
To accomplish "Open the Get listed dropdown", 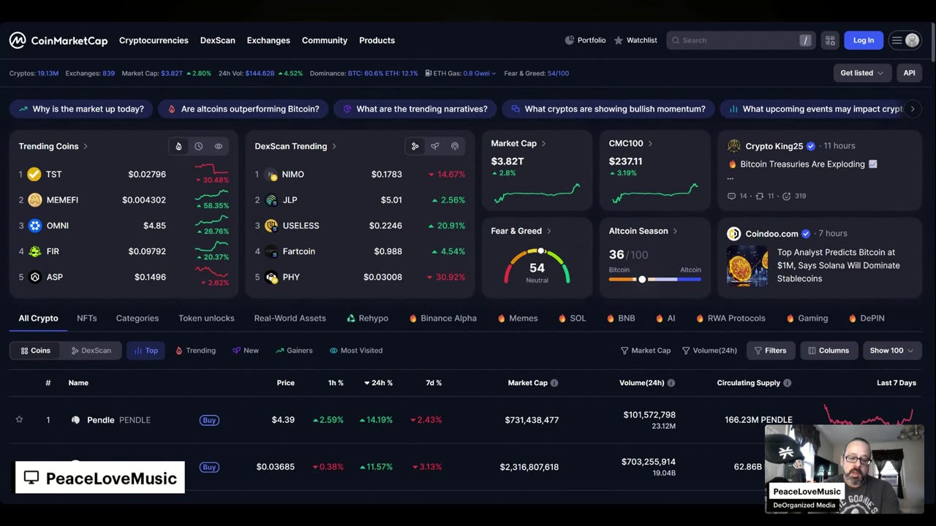I will click(862, 73).
